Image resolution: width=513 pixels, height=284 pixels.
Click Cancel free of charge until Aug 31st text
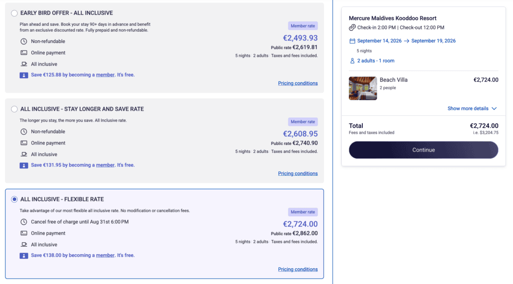pos(79,222)
